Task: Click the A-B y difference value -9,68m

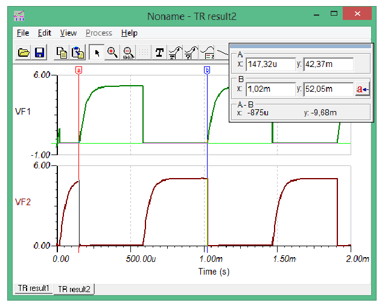Action: (323, 113)
